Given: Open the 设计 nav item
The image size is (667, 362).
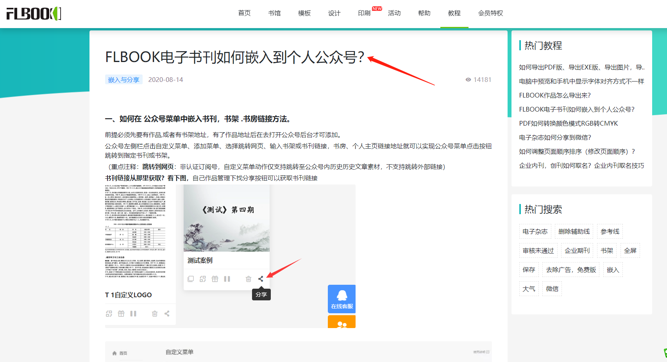Looking at the screenshot, I should [334, 13].
